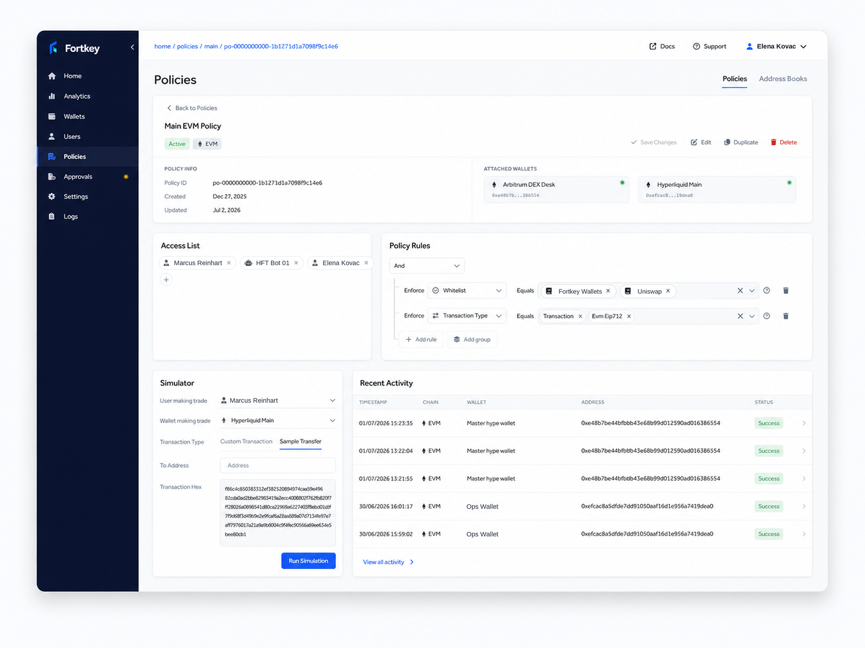865x648 pixels.
Task: Remove the Evm Eip712 tag
Action: point(629,316)
